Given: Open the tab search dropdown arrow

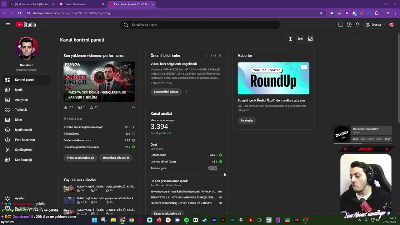Looking at the screenshot, I should (x=4, y=4).
